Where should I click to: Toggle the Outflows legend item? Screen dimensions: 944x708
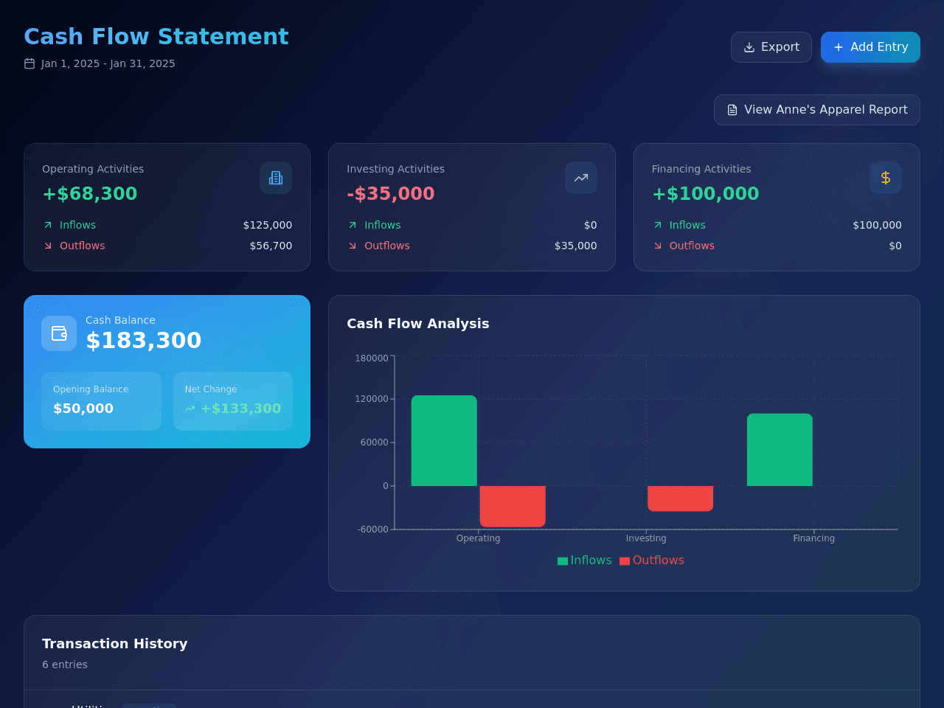pyautogui.click(x=652, y=560)
